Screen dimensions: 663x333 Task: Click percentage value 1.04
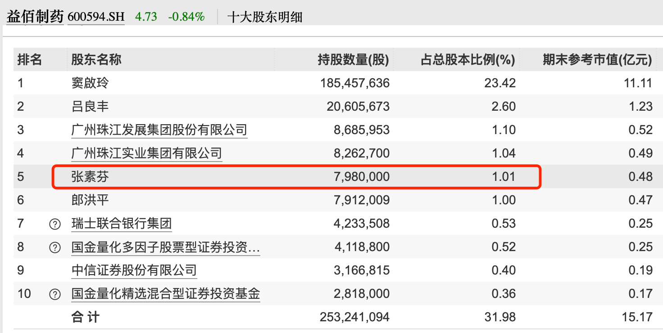(504, 153)
